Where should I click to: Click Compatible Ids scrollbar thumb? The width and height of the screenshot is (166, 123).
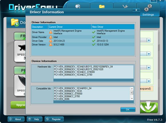coord(132,93)
